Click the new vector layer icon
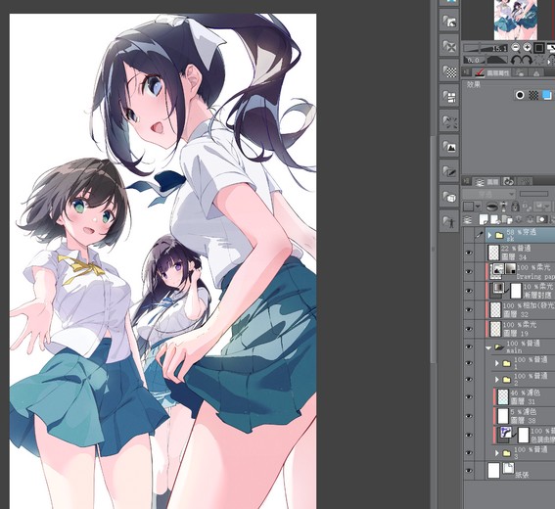This screenshot has height=509, width=555. click(495, 219)
